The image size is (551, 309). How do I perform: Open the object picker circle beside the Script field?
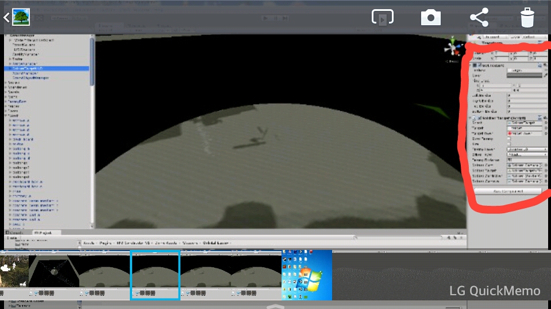tap(546, 123)
